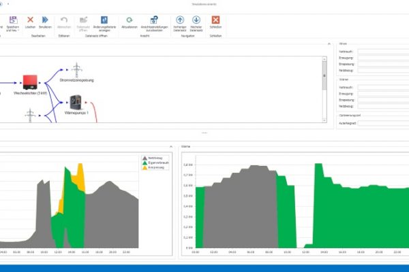Click the Strom Verbrauch field
Image resolution: width=409 pixels, height=272 pixels.
tap(383, 52)
